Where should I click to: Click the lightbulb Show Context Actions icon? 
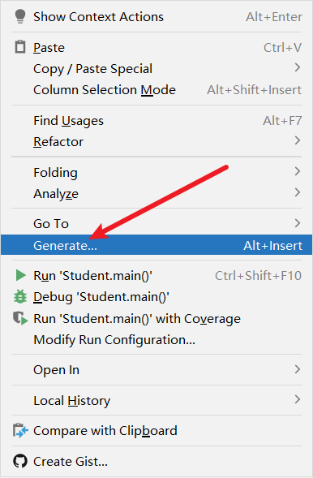[x=20, y=16]
